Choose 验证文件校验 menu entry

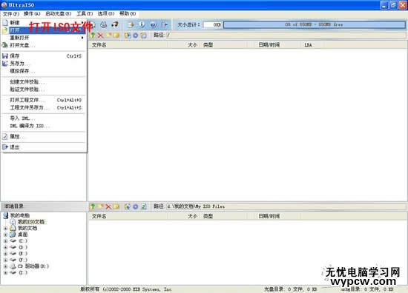tap(44, 90)
